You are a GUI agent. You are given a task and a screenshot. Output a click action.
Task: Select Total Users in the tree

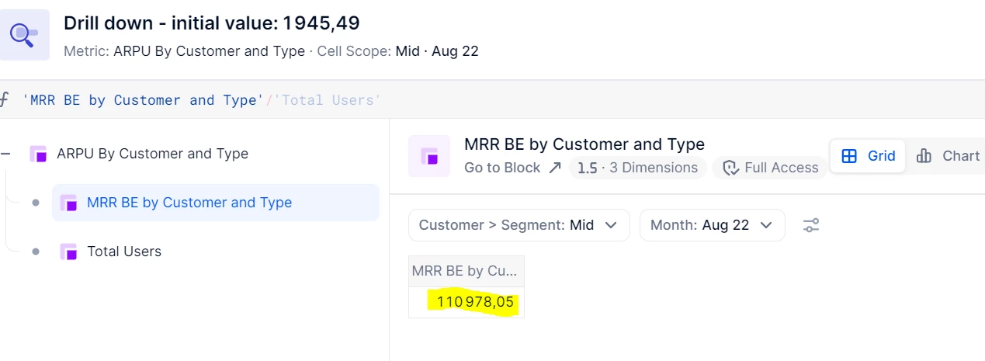tap(124, 252)
